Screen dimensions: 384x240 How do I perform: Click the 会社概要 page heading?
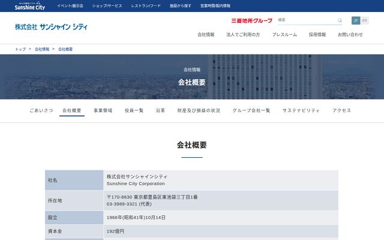coord(192,145)
